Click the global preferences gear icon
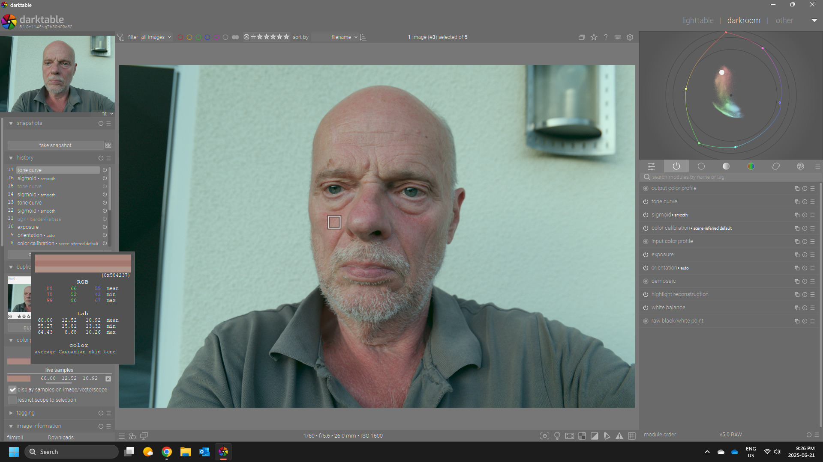Viewport: 823px width, 462px height. 630,37
